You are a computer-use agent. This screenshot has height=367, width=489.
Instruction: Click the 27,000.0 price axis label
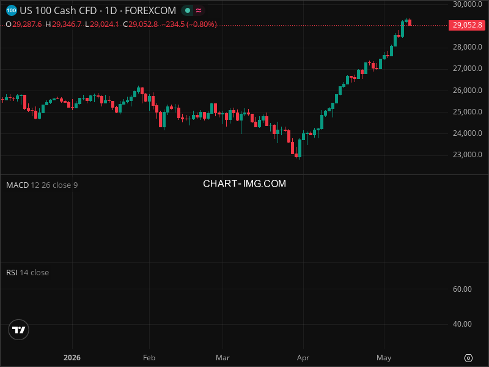[467, 69]
